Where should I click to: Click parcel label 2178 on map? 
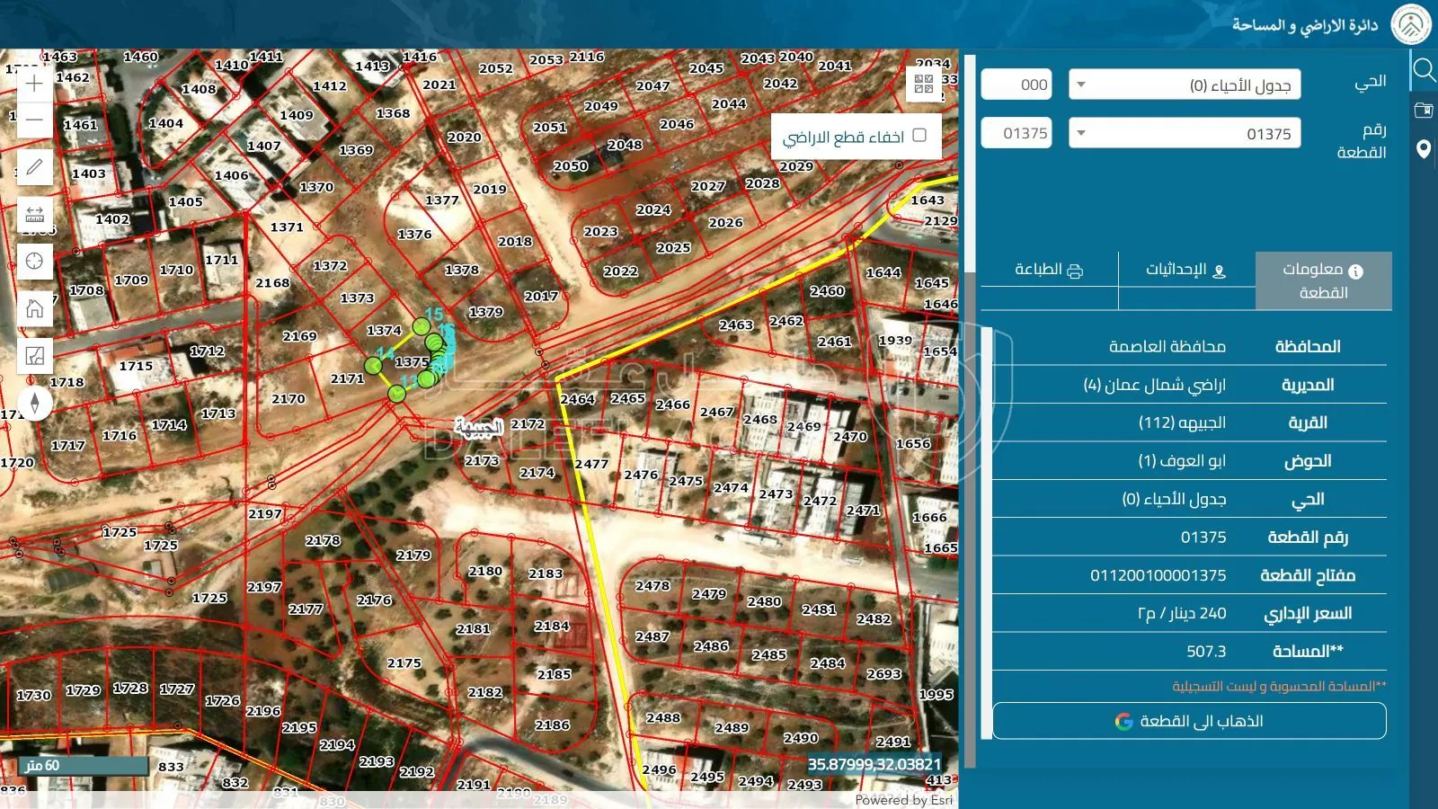pos(323,540)
